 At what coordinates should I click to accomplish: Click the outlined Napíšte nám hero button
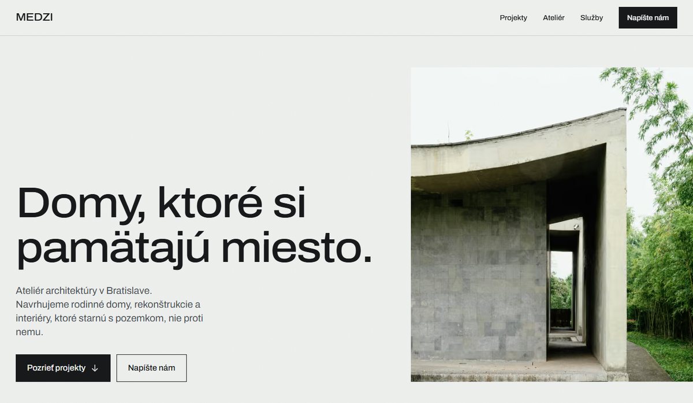click(x=151, y=368)
